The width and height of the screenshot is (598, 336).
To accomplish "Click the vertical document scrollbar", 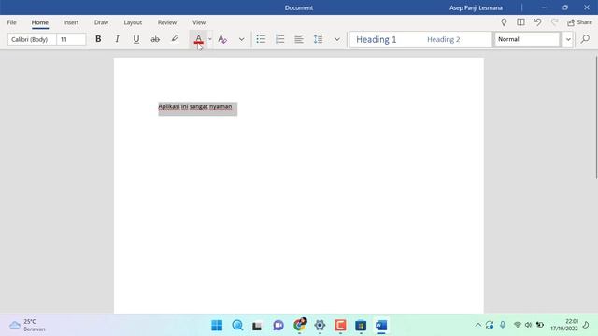I will pyautogui.click(x=596, y=118).
